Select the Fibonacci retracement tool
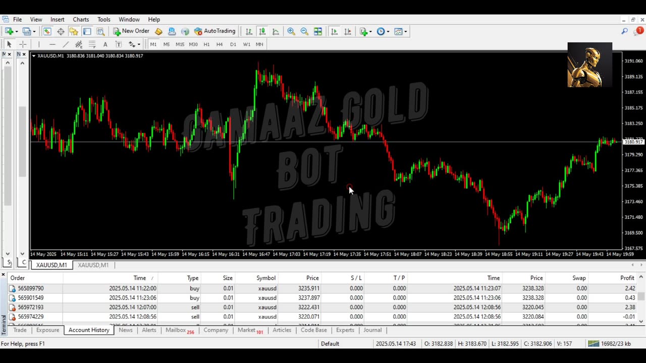 point(92,44)
